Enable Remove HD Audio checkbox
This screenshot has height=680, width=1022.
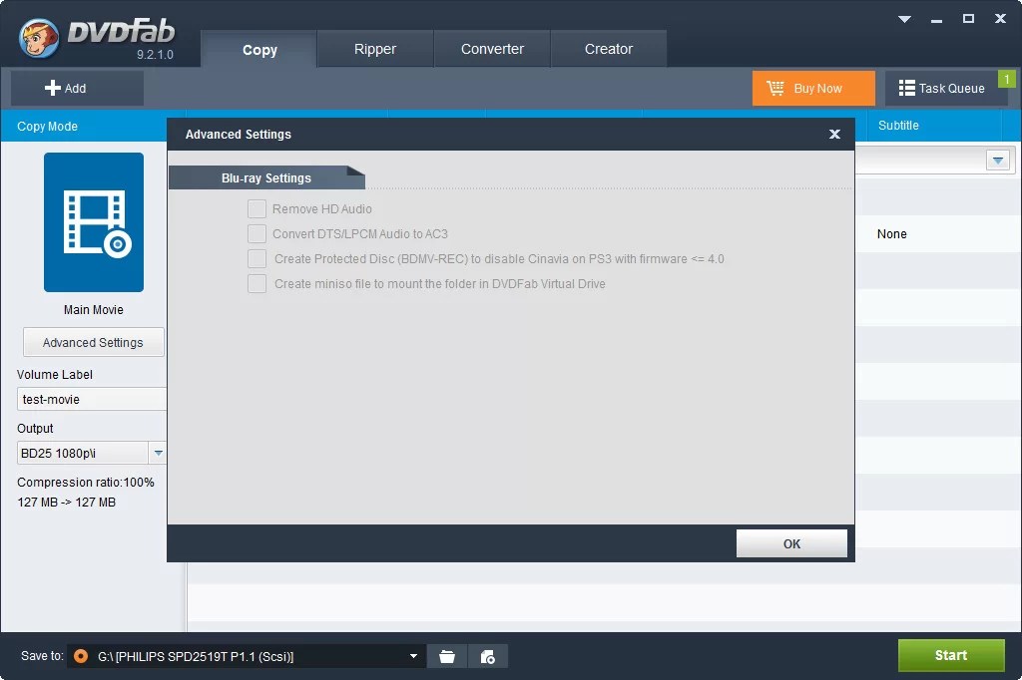click(x=256, y=209)
